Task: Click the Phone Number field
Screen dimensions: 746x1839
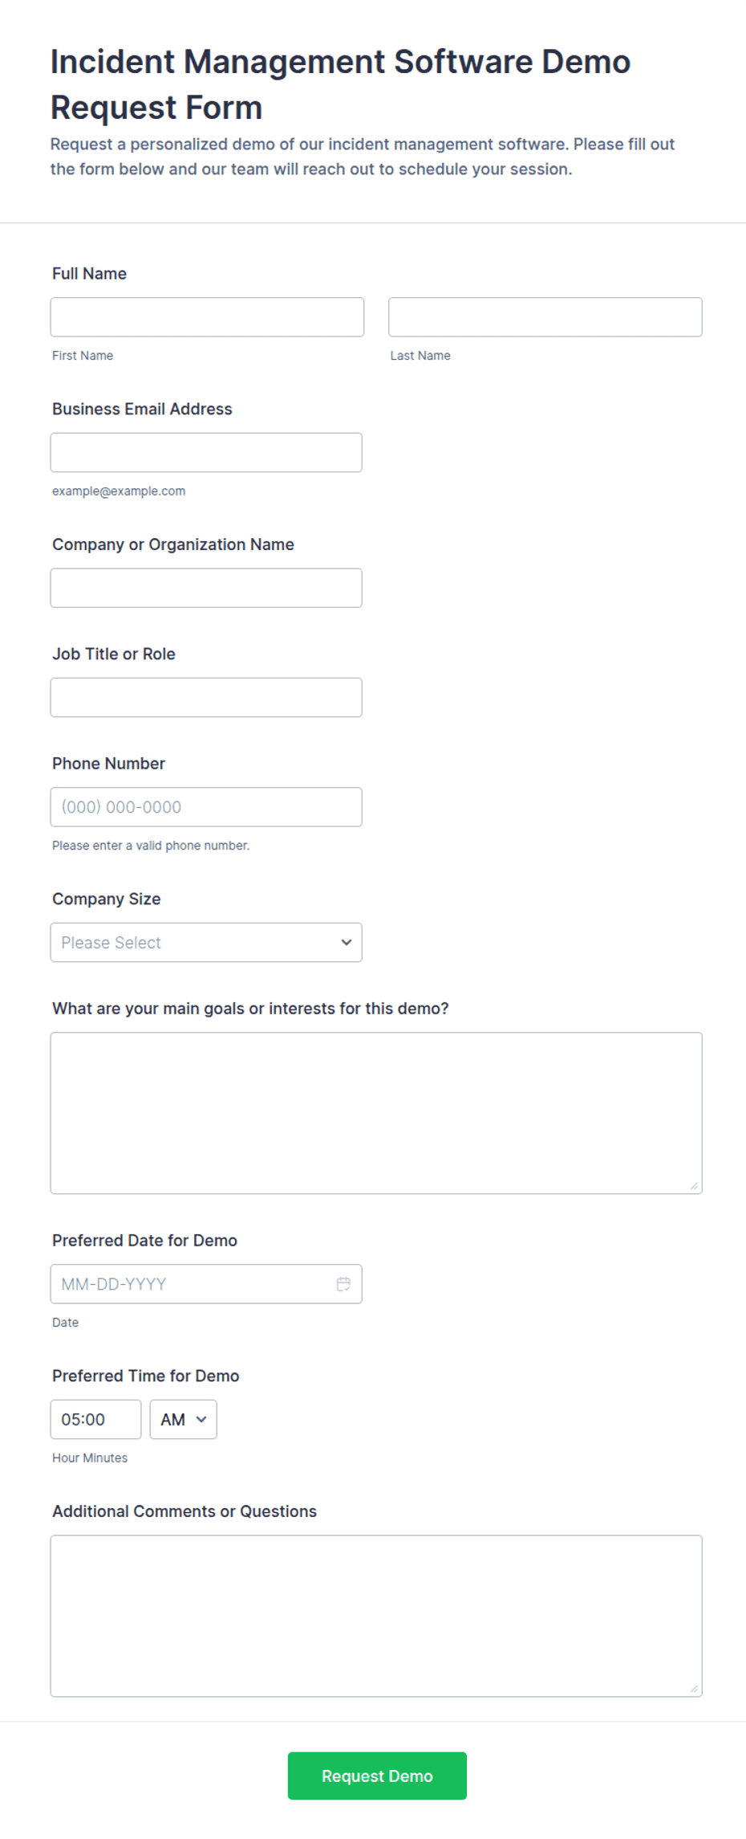Action: [206, 807]
